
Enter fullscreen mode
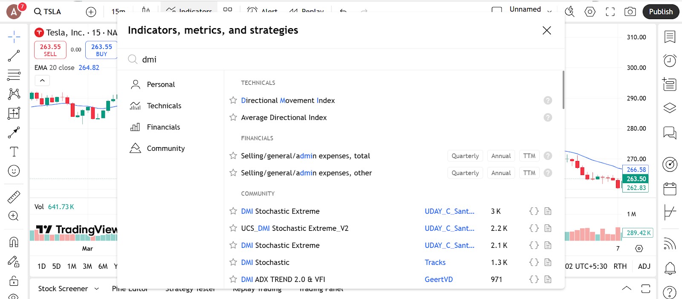click(x=610, y=12)
